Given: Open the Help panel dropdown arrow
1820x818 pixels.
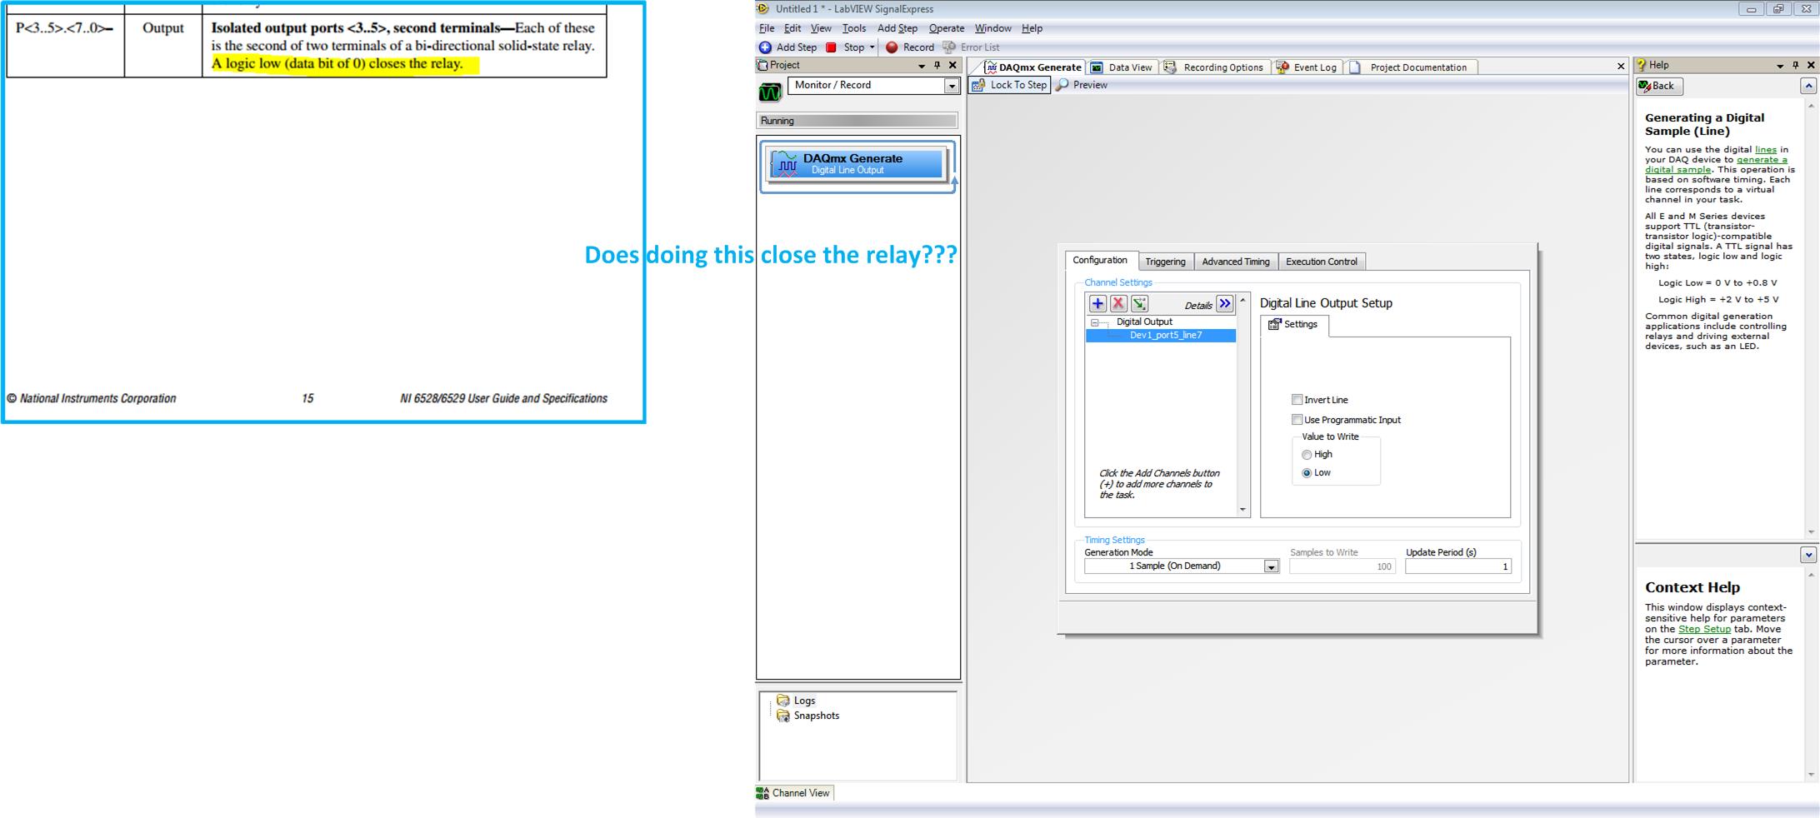Looking at the screenshot, I should coord(1780,66).
